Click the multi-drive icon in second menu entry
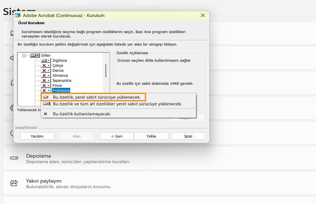Image resolution: width=316 pixels, height=204 pixels. [47, 104]
